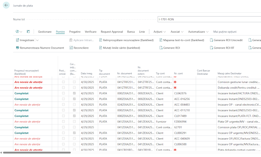Toggle Cerere inițiere checkbox for ACC-011218 row
Viewport: 261px width, 157px height.
[74, 110]
